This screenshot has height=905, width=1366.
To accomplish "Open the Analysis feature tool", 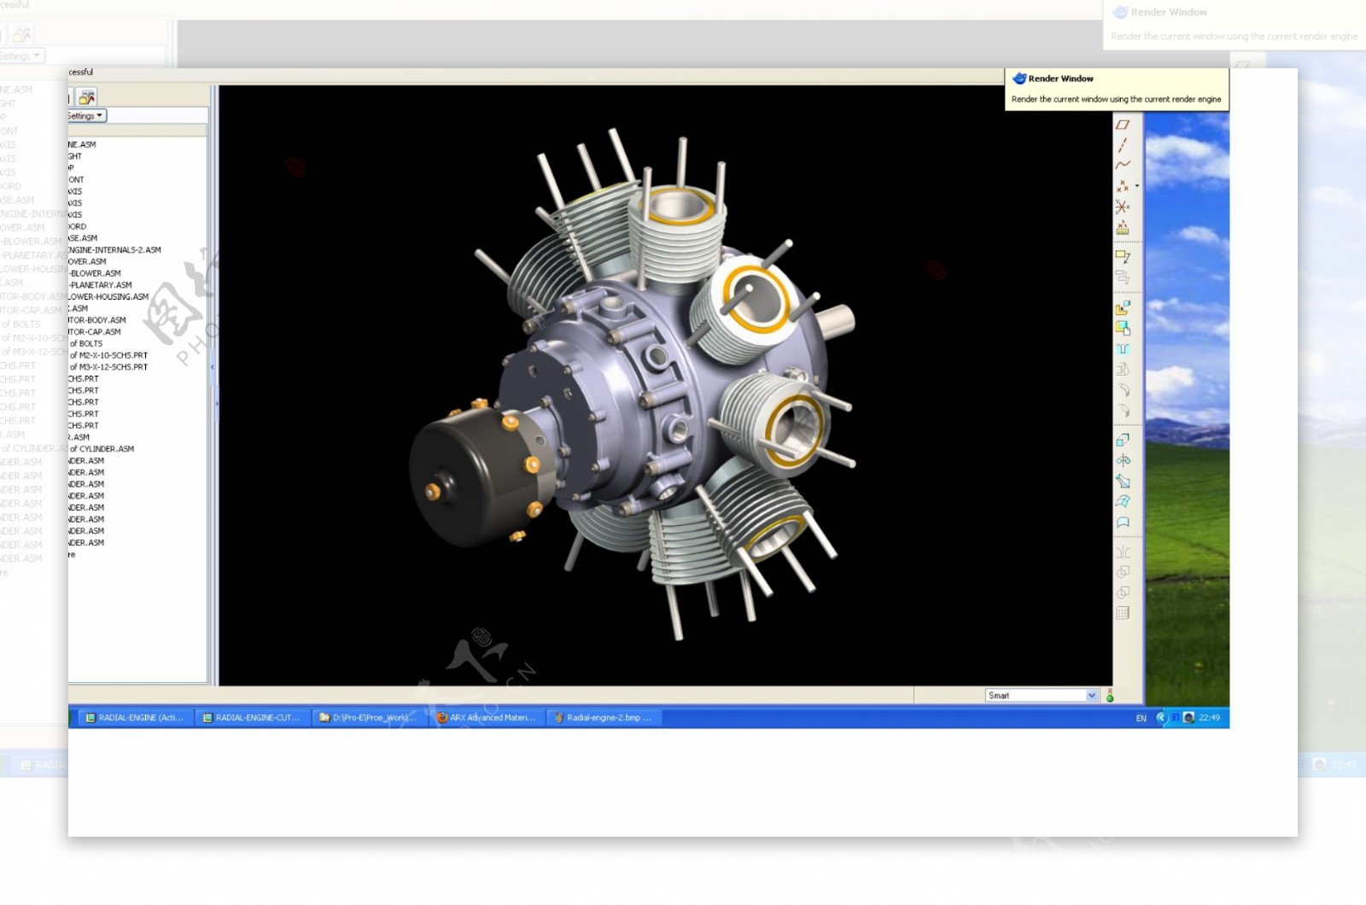I will pos(1123,227).
